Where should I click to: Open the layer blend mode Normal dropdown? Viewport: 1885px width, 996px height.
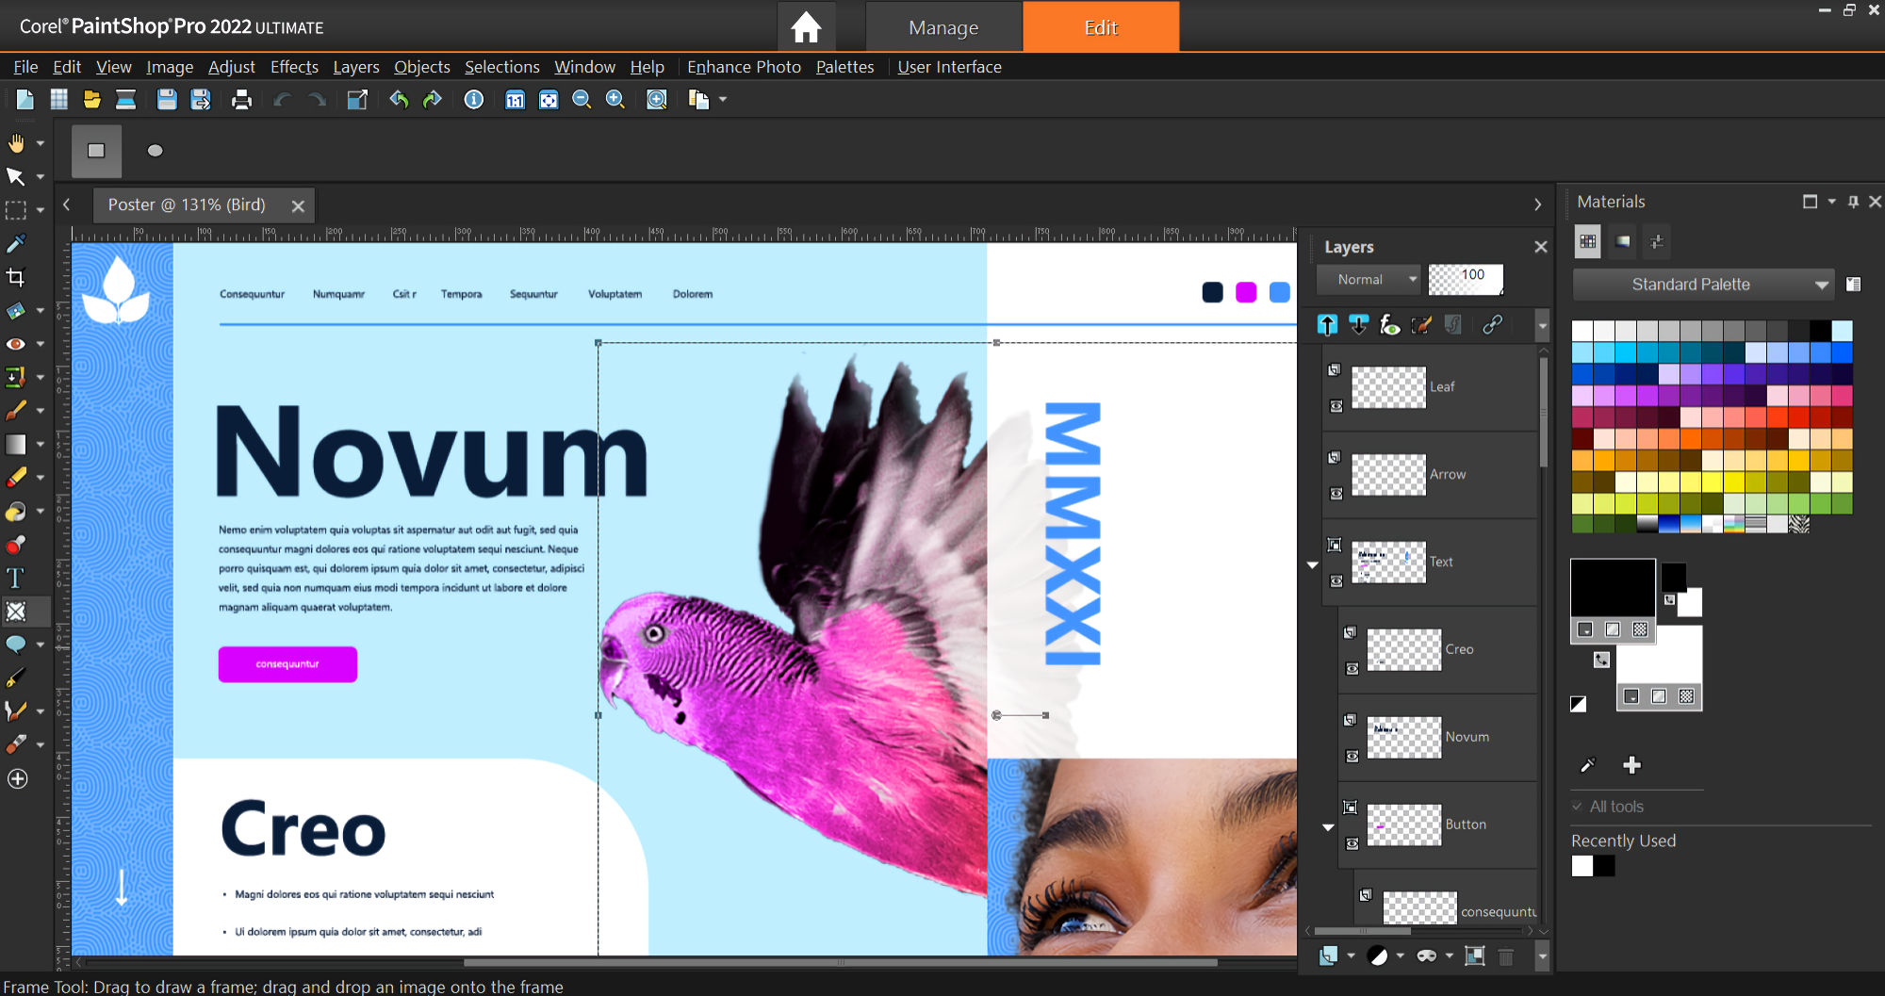[1369, 279]
